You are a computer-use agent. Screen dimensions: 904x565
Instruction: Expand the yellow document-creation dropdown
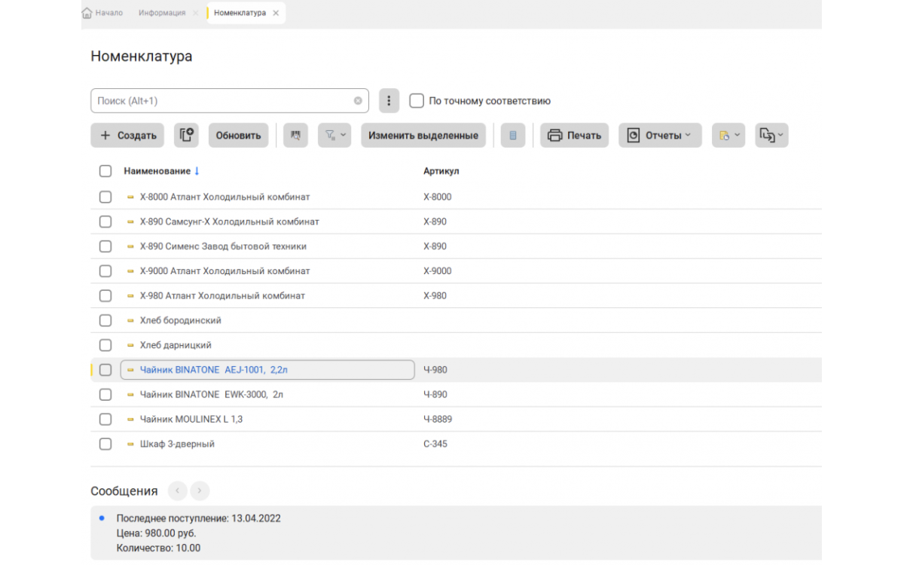pyautogui.click(x=728, y=136)
